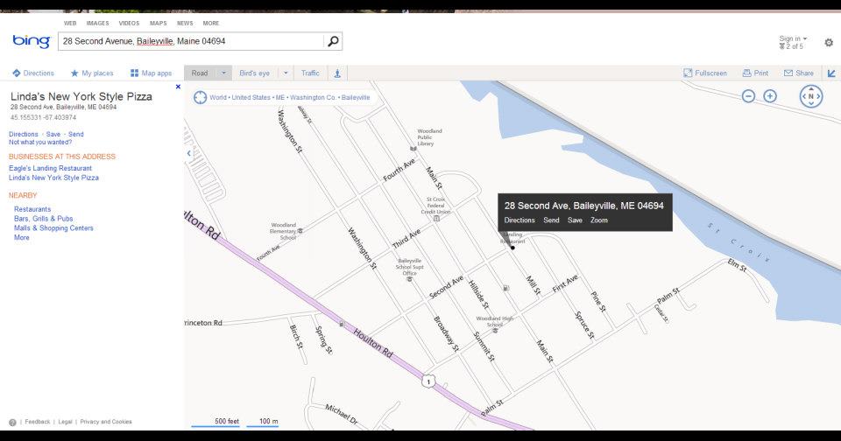Zoom out with the minus button

(x=748, y=96)
